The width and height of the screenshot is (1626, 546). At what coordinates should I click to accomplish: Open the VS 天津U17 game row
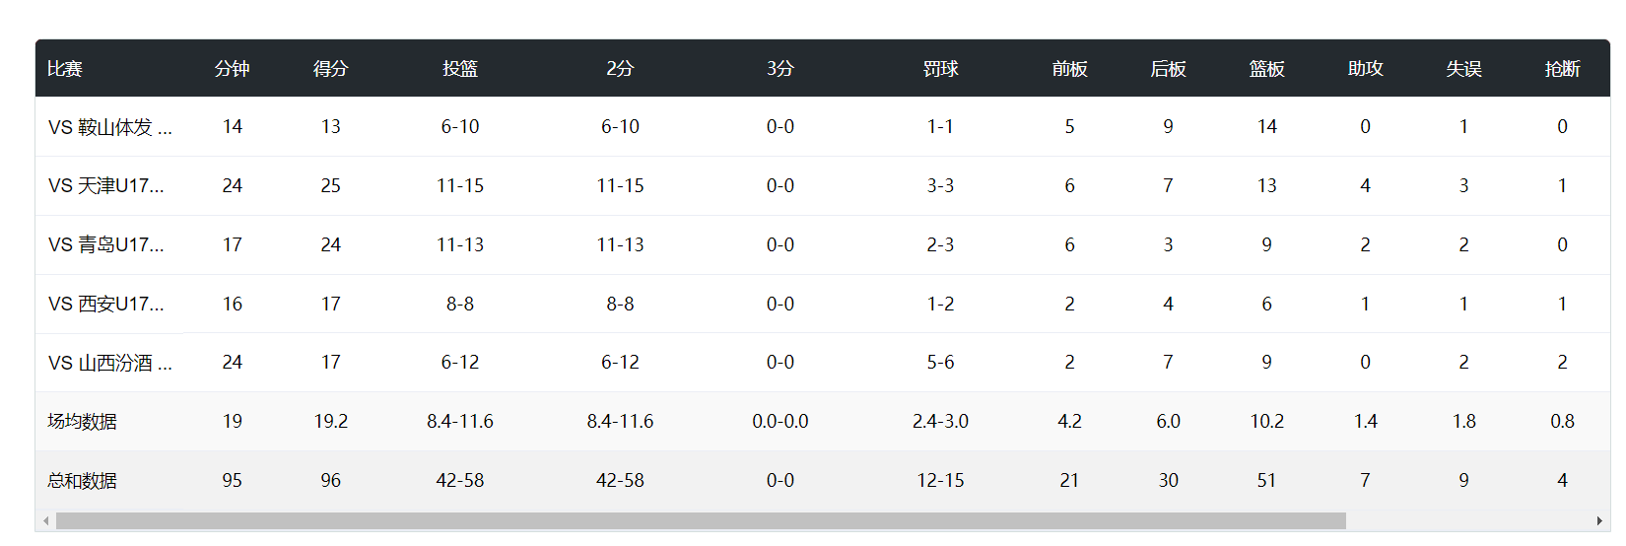click(105, 186)
